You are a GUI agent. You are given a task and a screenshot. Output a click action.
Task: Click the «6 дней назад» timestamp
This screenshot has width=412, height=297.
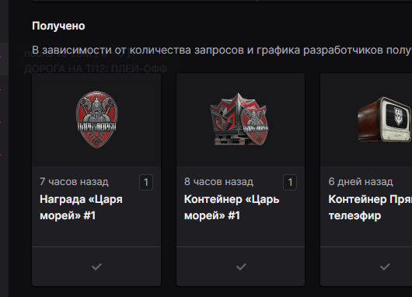click(x=361, y=182)
